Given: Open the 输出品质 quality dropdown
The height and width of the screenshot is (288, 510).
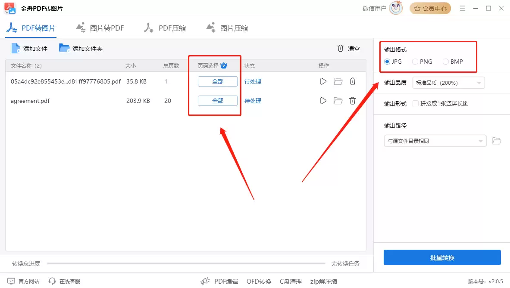Looking at the screenshot, I should (x=448, y=82).
